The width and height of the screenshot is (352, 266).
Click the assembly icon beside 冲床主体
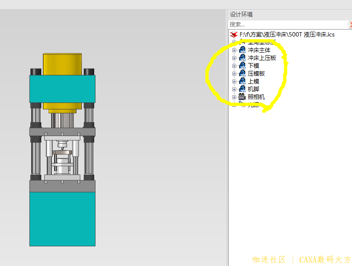point(242,50)
